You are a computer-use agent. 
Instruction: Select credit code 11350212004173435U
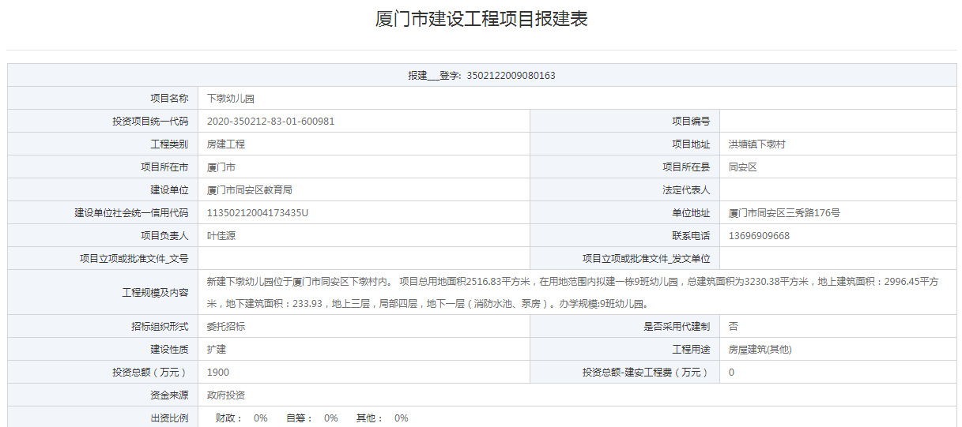tap(258, 213)
